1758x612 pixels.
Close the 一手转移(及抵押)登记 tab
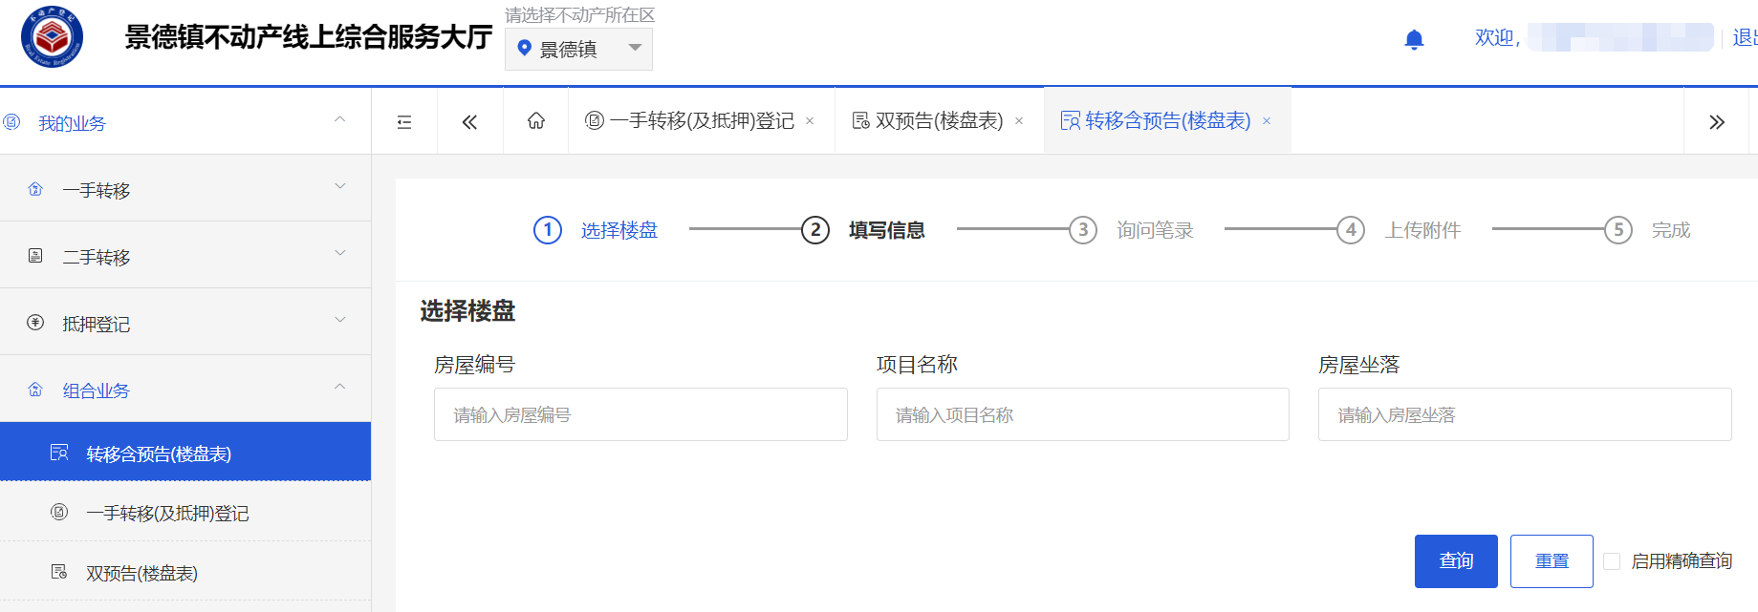(x=810, y=121)
